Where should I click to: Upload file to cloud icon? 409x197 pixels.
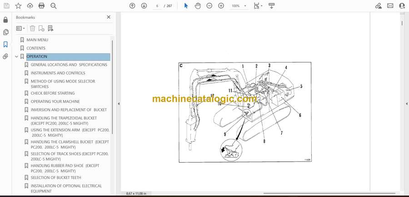[x=30, y=6]
